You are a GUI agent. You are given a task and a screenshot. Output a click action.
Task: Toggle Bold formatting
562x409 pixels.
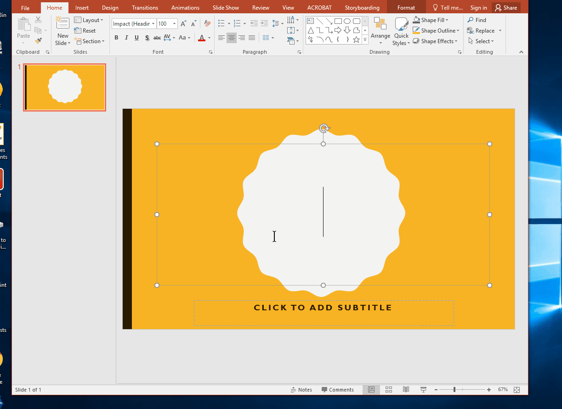pyautogui.click(x=116, y=38)
